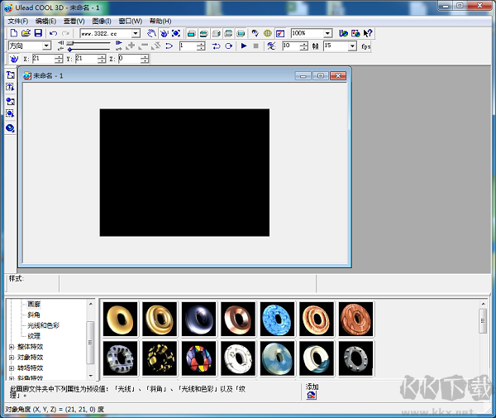Open the 方向 property dropdown

point(46,46)
